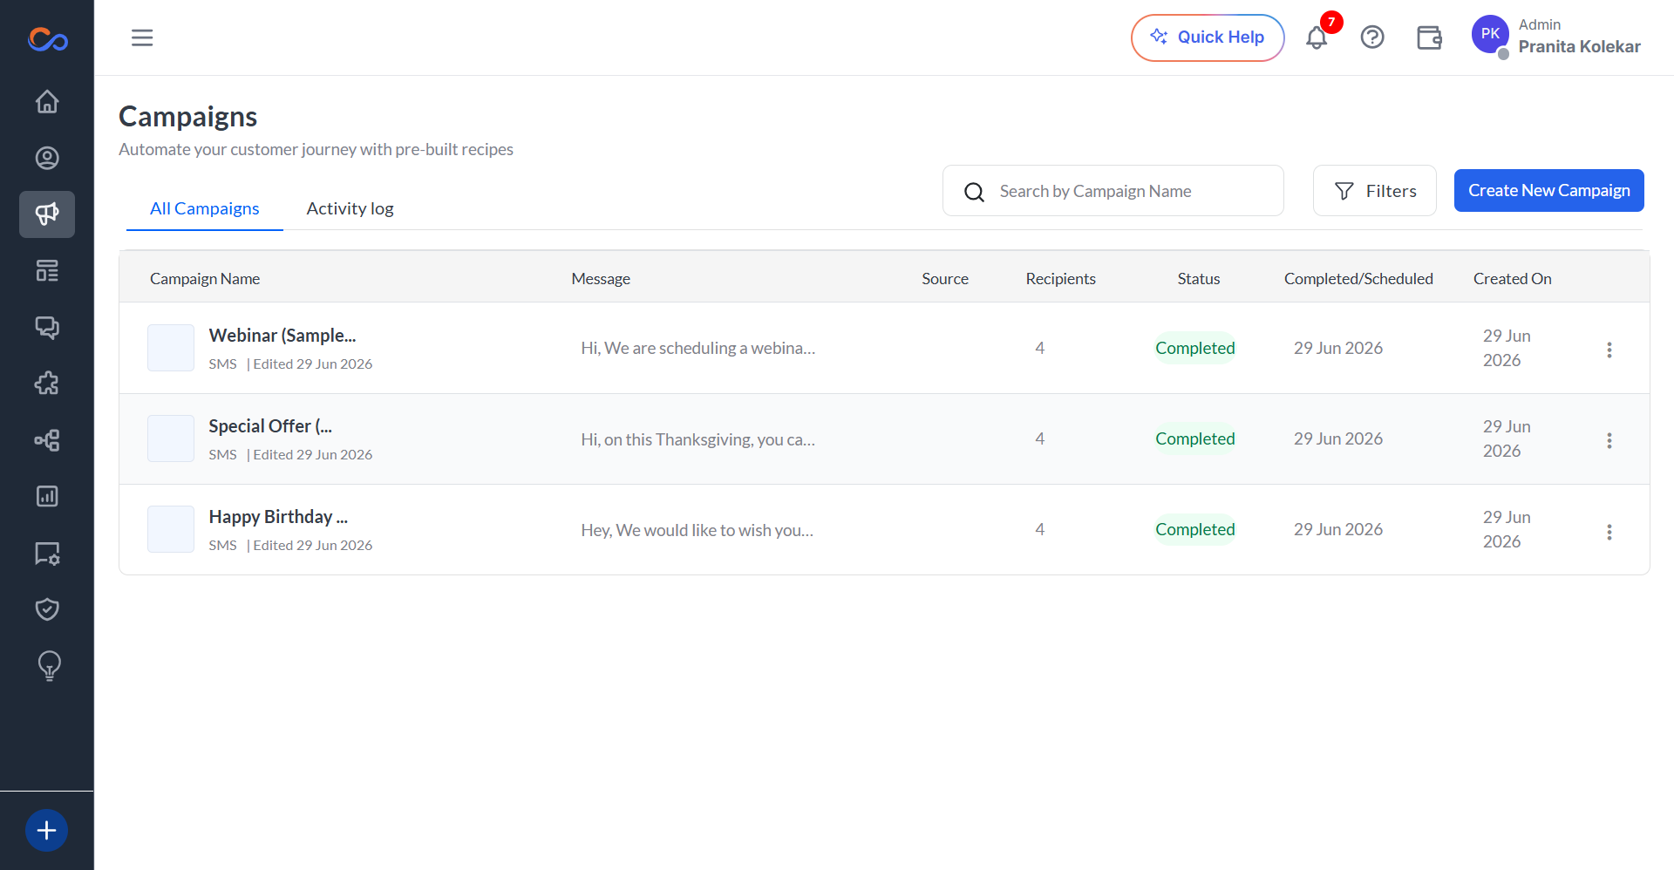Open three-dot menu for Special Offer campaign
The image size is (1674, 870).
(1609, 440)
